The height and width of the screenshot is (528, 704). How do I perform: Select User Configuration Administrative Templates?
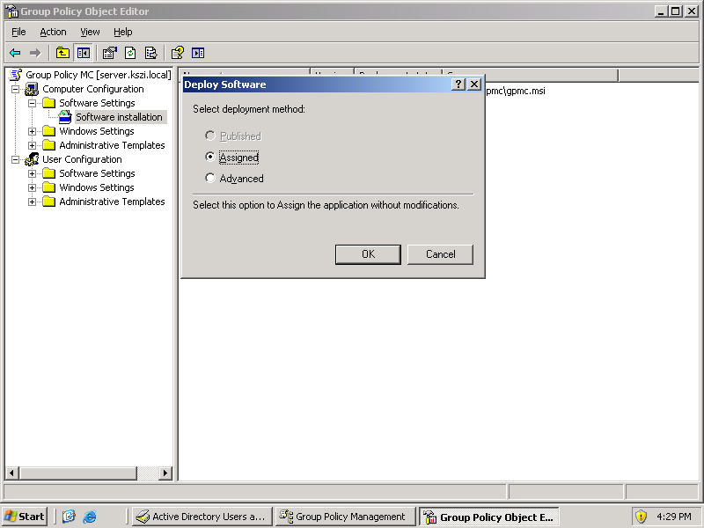(x=112, y=202)
